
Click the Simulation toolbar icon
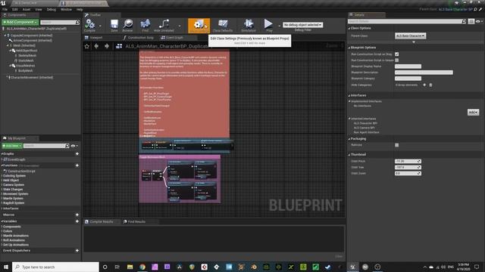(249, 25)
